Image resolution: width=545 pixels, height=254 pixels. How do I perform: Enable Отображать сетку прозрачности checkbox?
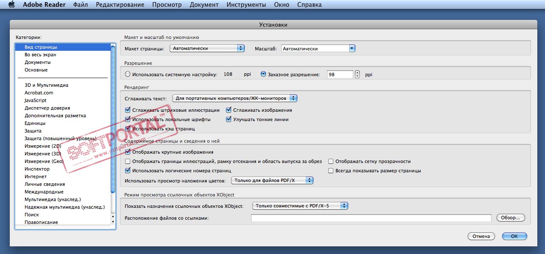pos(331,161)
